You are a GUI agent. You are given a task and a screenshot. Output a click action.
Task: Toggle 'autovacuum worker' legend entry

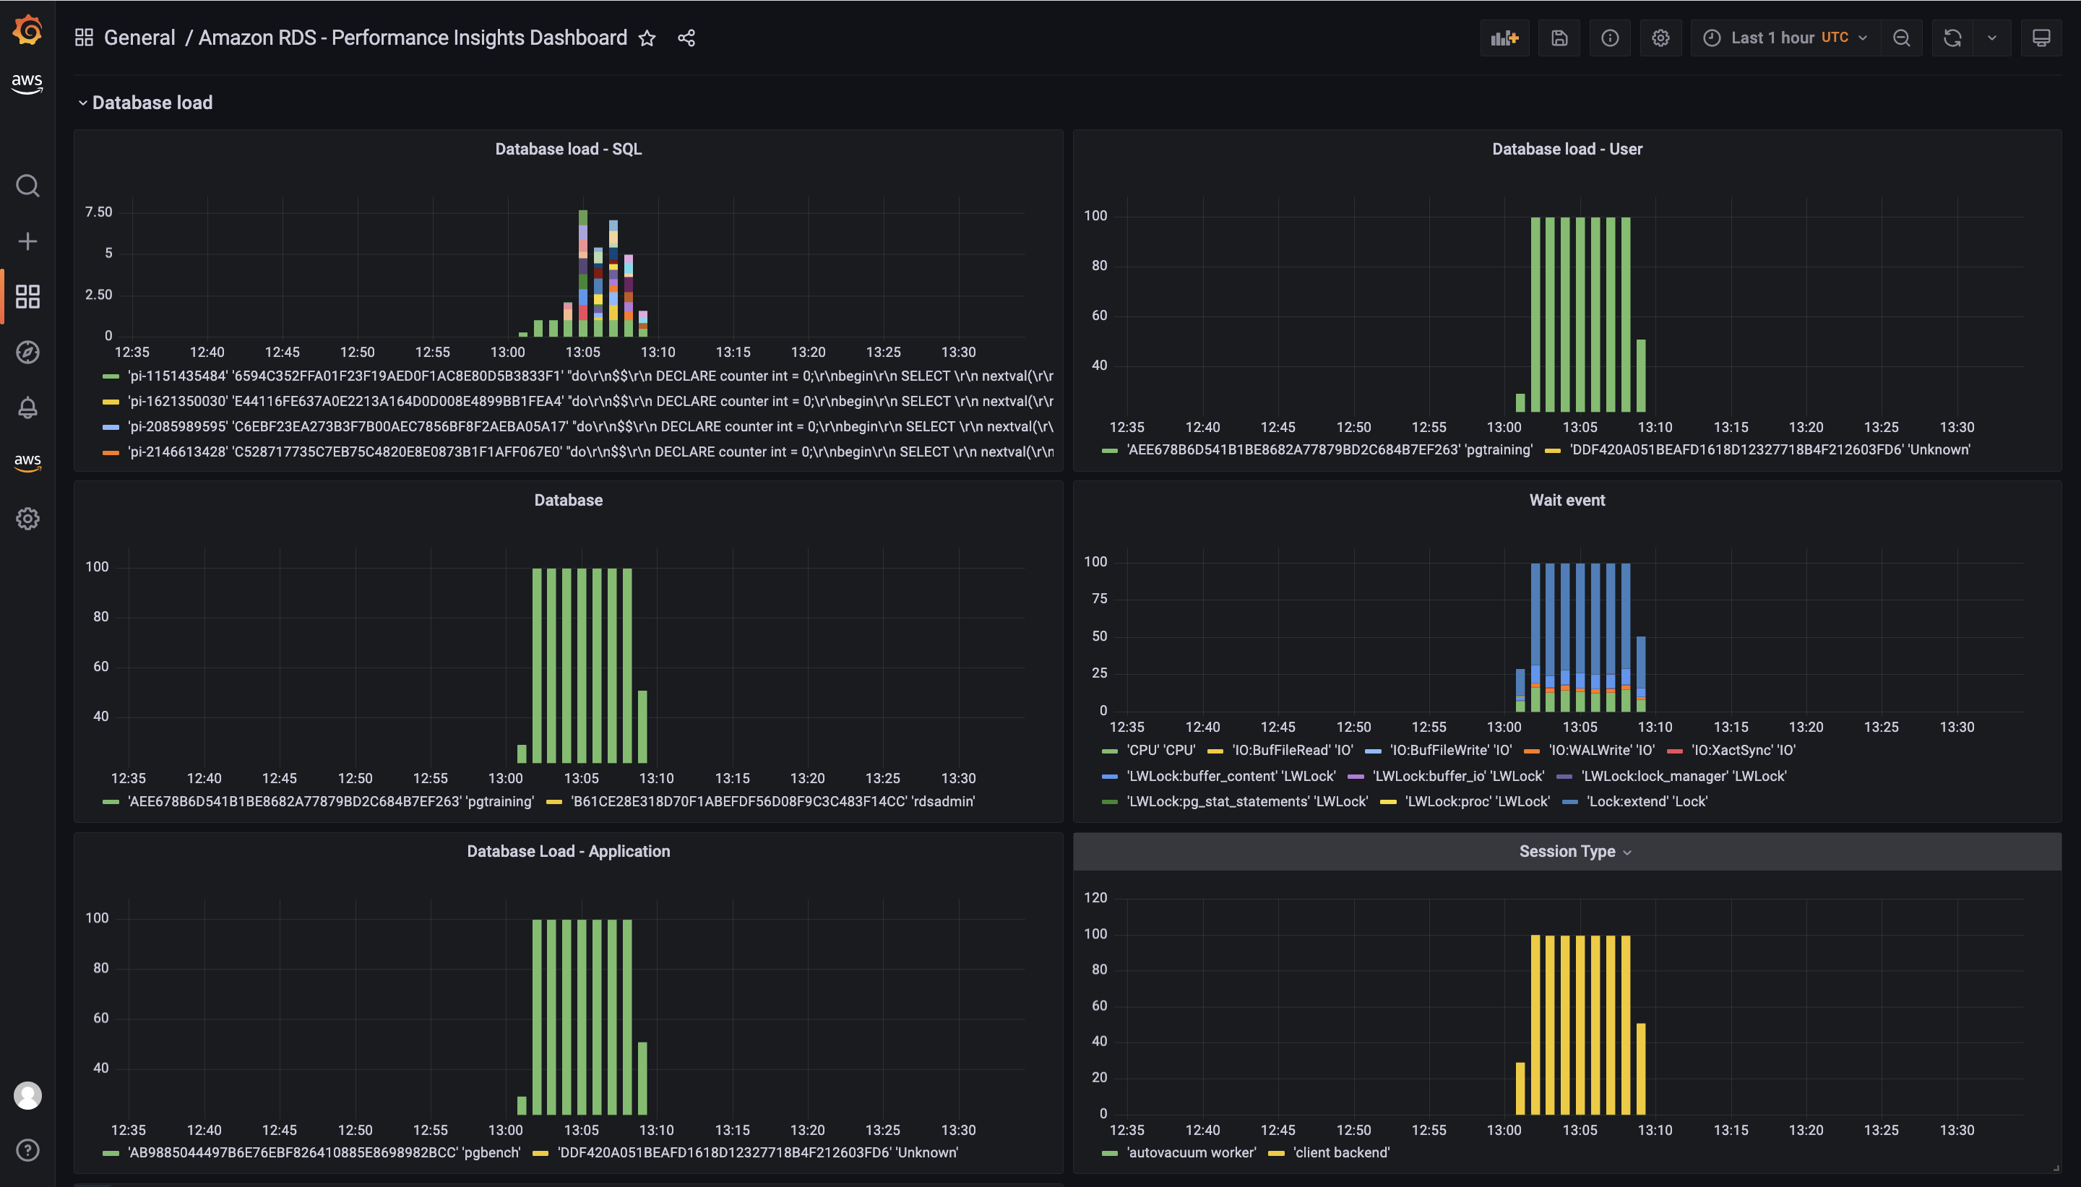coord(1191,1153)
